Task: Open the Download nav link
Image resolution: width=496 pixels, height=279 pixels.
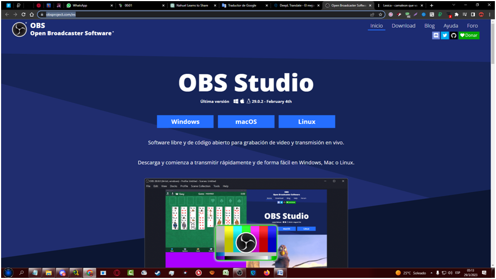Action: pyautogui.click(x=403, y=26)
